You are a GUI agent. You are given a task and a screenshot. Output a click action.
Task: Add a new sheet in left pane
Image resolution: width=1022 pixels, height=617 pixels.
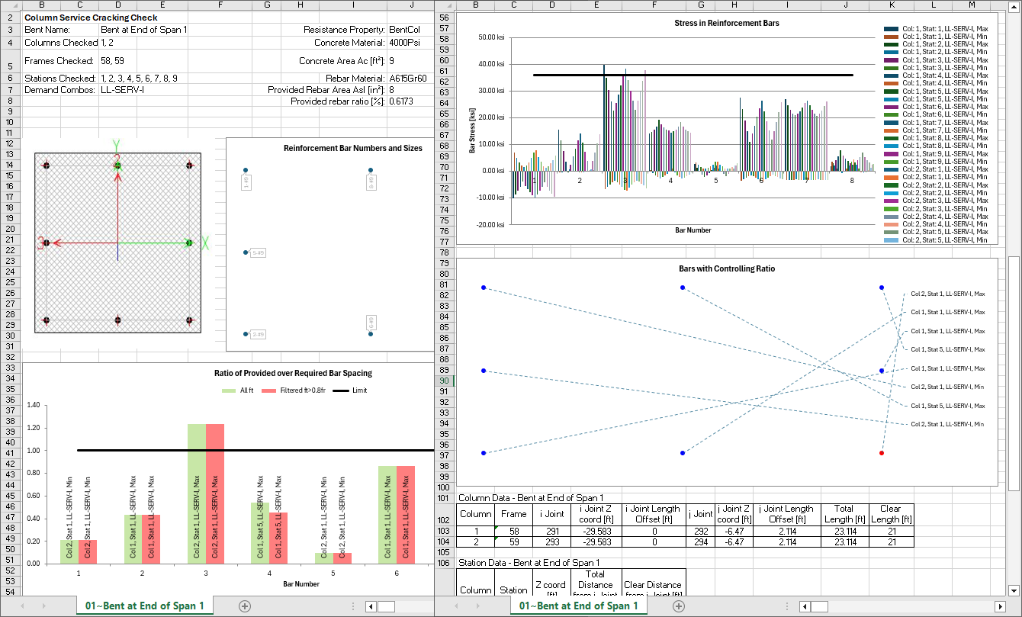pyautogui.click(x=245, y=606)
